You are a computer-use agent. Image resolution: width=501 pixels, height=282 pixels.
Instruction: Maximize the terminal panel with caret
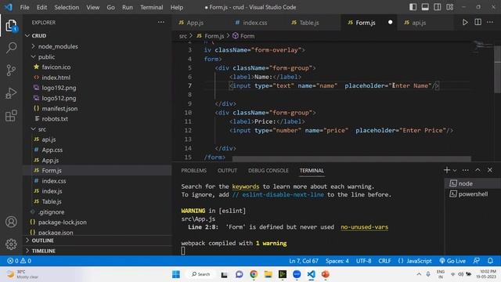click(478, 170)
